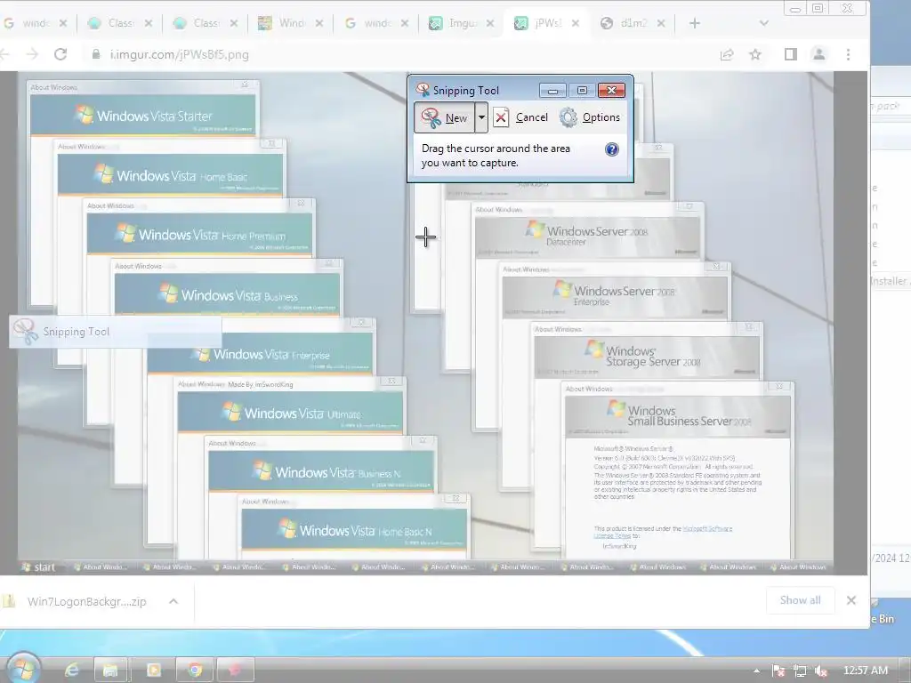Open the dropdown arrow beside New
The width and height of the screenshot is (911, 683).
pyautogui.click(x=481, y=117)
